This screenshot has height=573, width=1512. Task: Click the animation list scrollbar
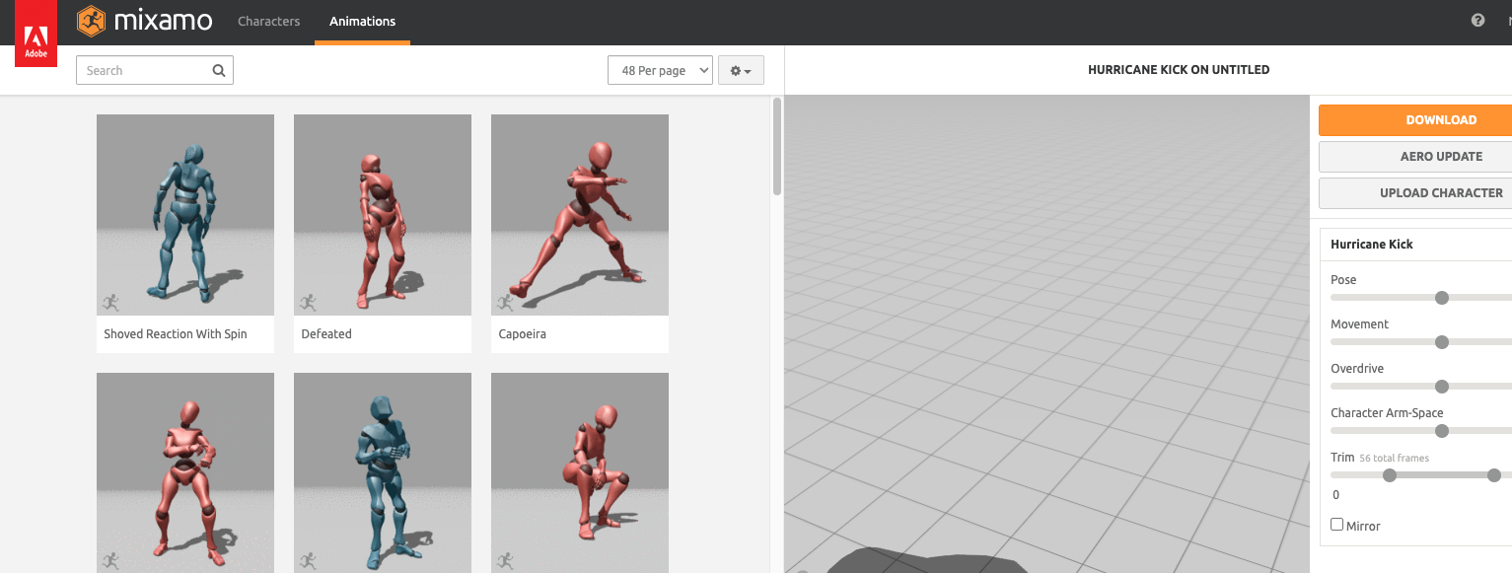(777, 146)
